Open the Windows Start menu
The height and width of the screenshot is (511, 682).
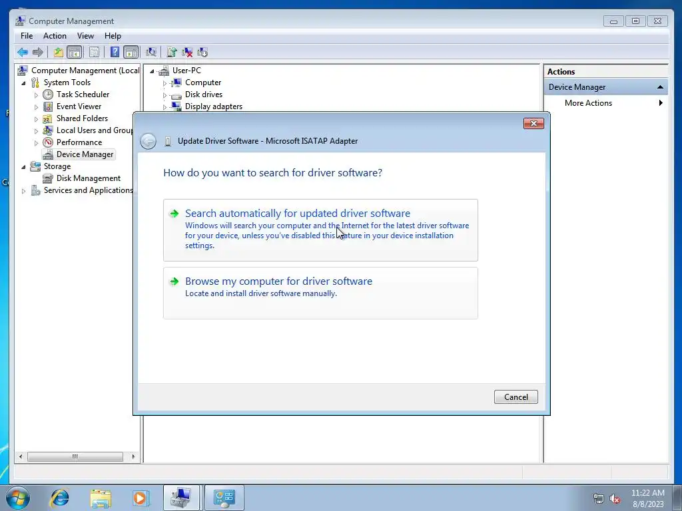click(17, 498)
